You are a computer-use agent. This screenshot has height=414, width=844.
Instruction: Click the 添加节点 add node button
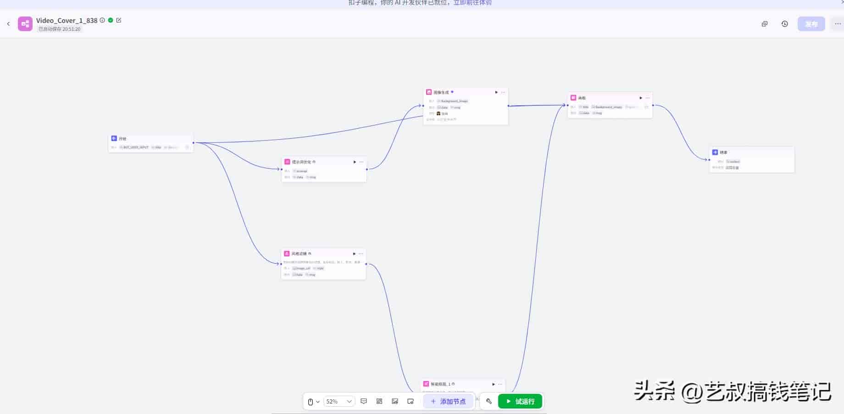click(448, 402)
